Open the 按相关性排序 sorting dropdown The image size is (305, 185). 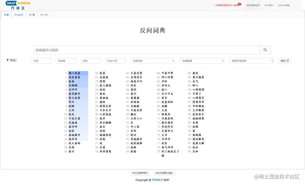251,61
